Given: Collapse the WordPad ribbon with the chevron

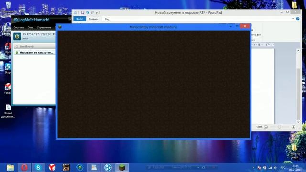Looking at the screenshot, I should pos(293,19).
